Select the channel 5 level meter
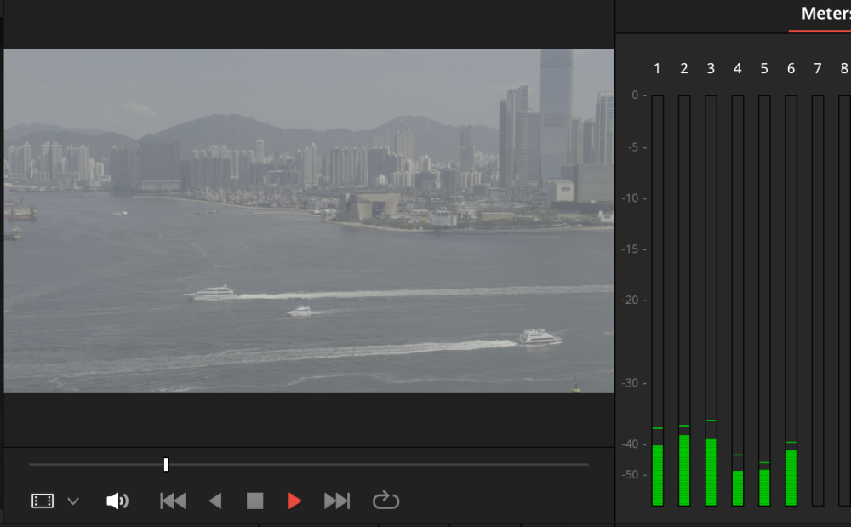This screenshot has height=527, width=851. pyautogui.click(x=764, y=300)
